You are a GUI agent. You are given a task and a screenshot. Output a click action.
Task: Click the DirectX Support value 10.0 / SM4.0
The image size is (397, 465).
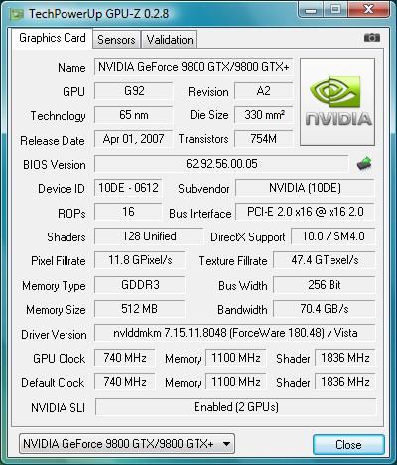333,236
